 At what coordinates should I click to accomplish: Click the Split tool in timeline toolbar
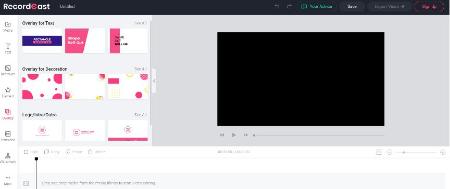point(31,152)
